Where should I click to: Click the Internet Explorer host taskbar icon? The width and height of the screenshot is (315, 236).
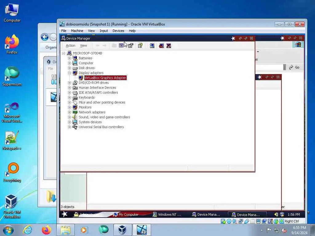pos(27,230)
